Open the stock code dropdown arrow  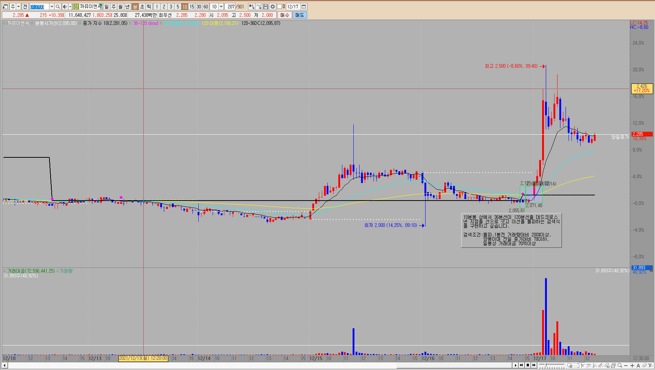pyautogui.click(x=51, y=7)
